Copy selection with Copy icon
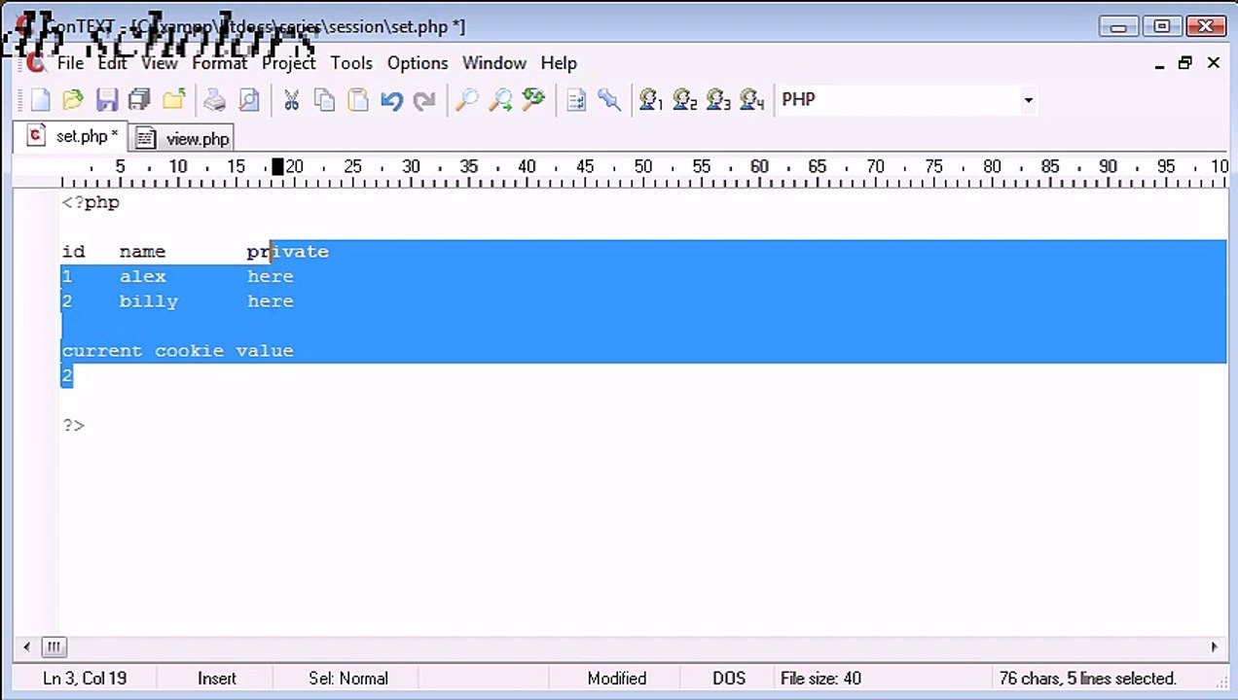1238x700 pixels. [x=324, y=99]
